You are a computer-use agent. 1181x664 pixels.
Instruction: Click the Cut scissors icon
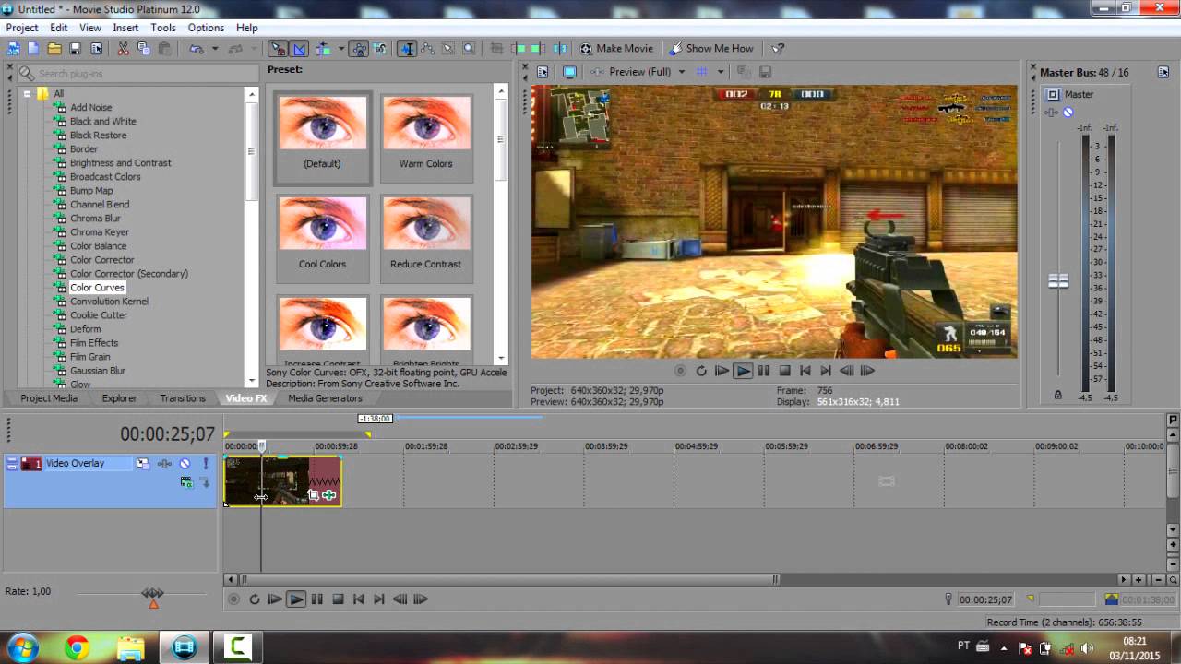click(x=123, y=49)
